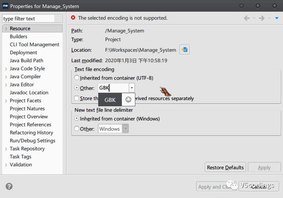
Task: Open the blue view menu triangle
Action: pyautogui.click(x=277, y=18)
